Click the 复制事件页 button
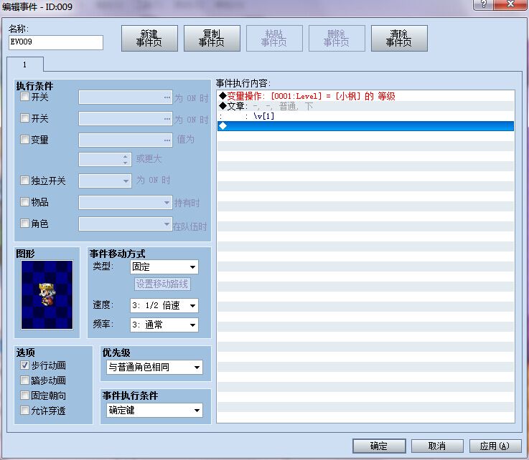Image resolution: width=529 pixels, height=460 pixels. [212, 39]
